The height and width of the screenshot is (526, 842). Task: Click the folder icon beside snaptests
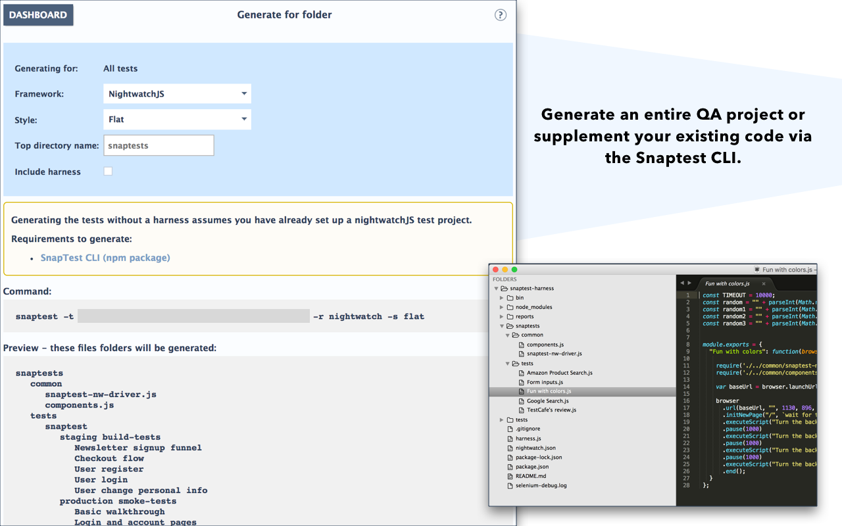point(511,325)
